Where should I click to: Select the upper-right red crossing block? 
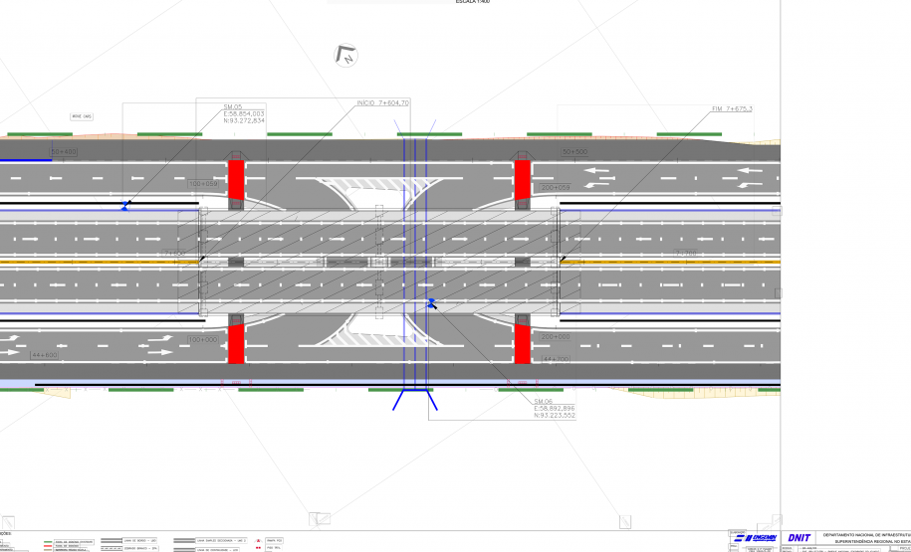(523, 180)
